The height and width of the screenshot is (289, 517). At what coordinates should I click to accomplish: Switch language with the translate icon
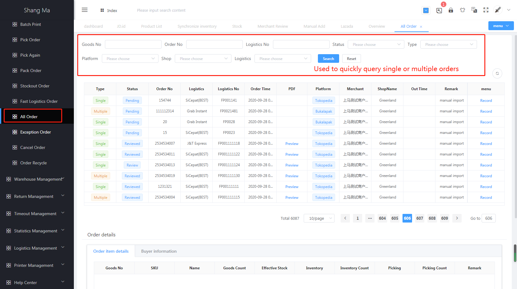pos(474,10)
